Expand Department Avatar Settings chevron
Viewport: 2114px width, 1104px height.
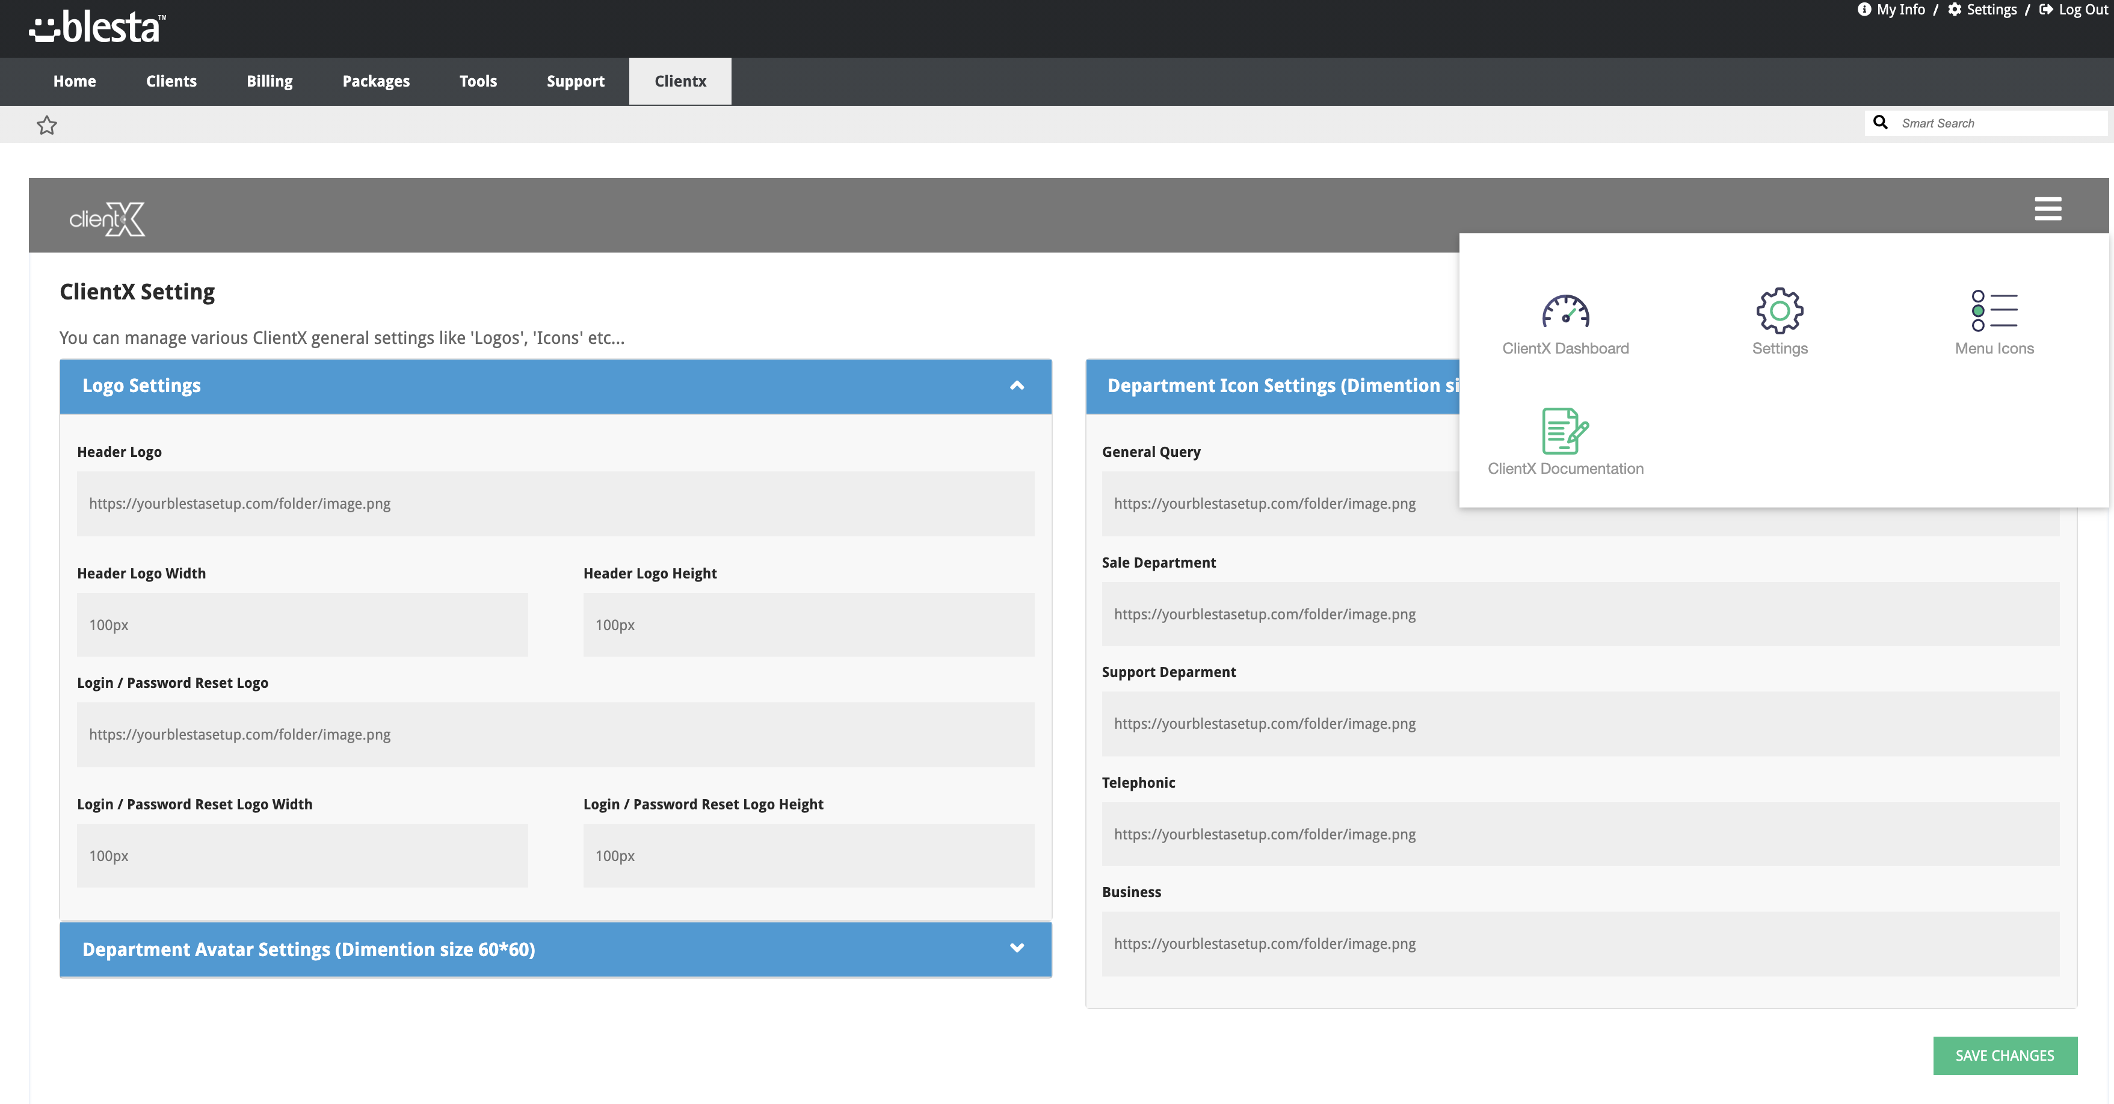click(x=1017, y=948)
